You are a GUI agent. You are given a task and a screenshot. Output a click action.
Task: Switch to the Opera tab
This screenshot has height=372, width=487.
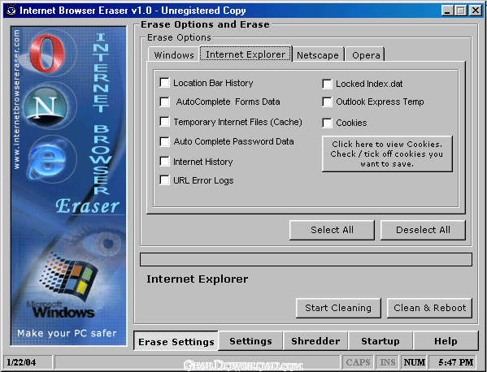366,55
